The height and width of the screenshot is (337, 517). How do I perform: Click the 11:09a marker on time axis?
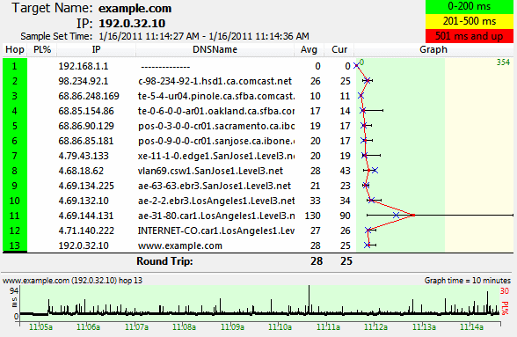point(232,327)
